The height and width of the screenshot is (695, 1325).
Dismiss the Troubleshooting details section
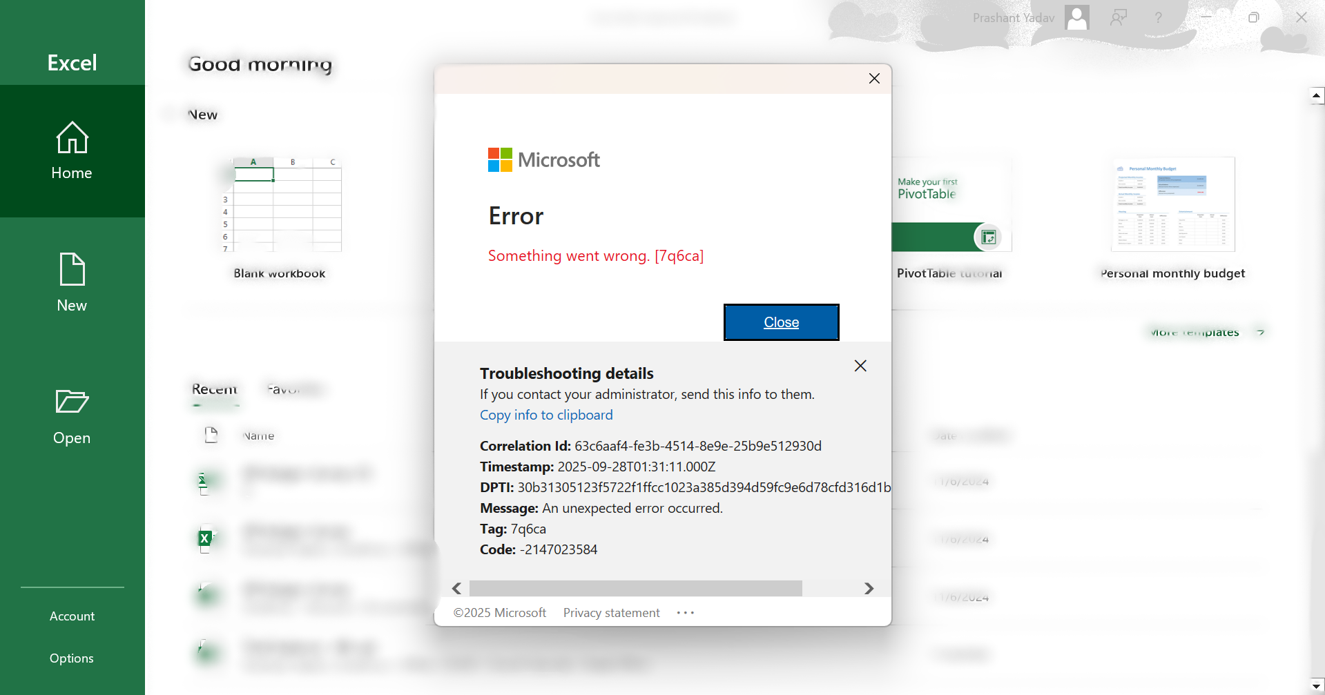[x=860, y=366]
